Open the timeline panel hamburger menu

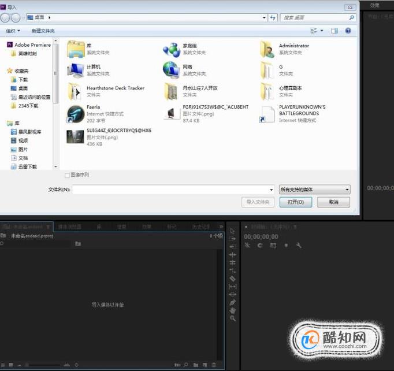click(x=295, y=227)
